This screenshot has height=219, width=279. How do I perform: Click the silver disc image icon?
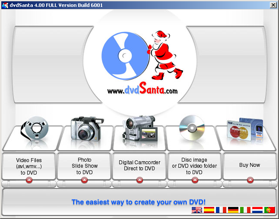(x=192, y=128)
